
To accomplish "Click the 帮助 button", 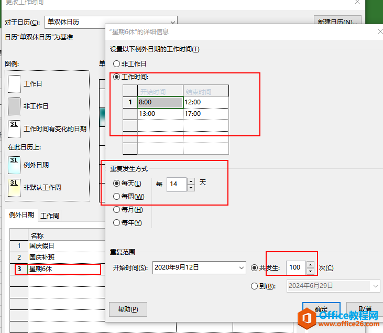I will pyautogui.click(x=128, y=309).
